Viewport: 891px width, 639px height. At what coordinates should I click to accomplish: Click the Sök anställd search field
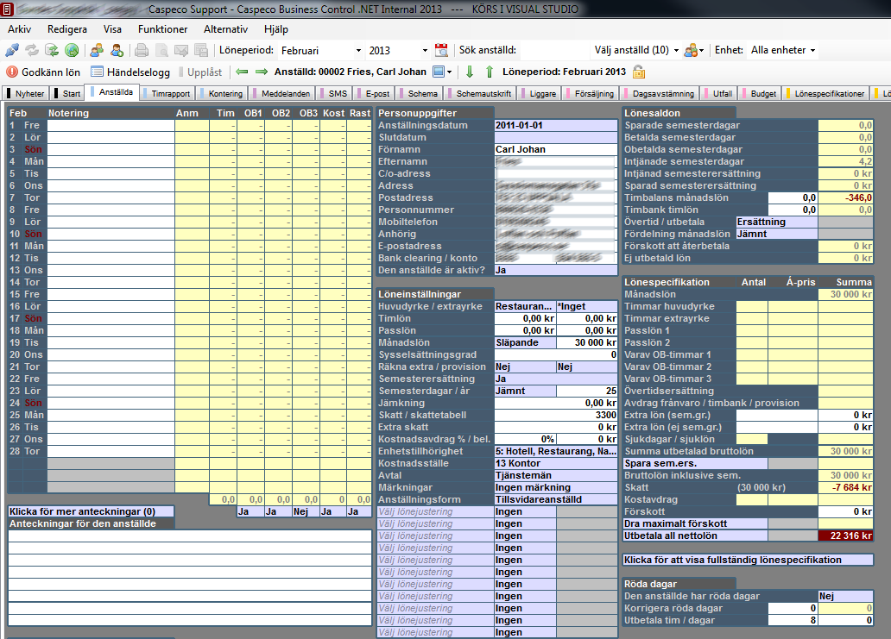point(554,51)
